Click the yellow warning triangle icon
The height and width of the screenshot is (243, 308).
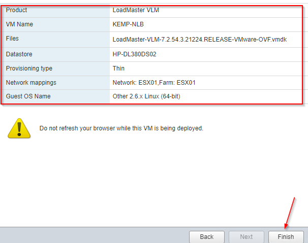19,128
